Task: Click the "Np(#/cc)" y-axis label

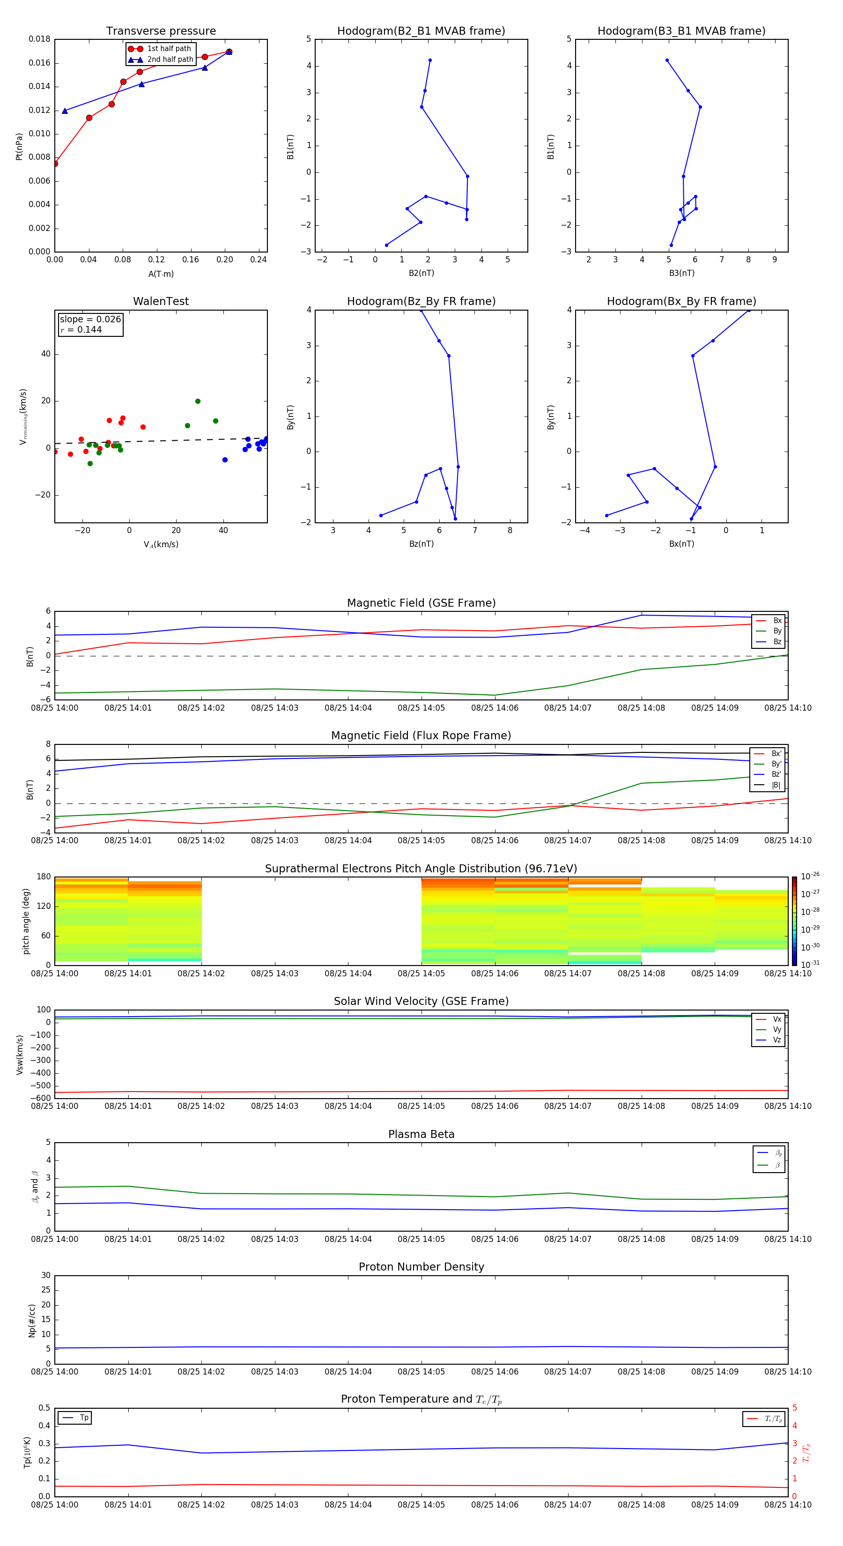Action: 32,1320
